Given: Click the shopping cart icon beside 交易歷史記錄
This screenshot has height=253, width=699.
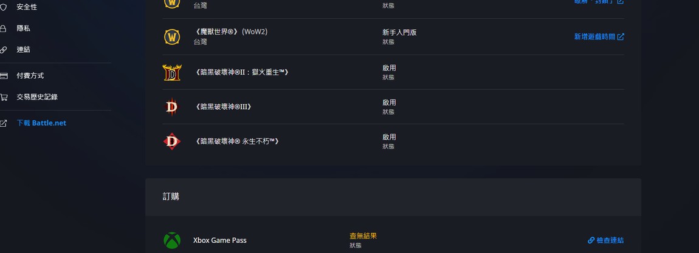Looking at the screenshot, I should (x=4, y=97).
